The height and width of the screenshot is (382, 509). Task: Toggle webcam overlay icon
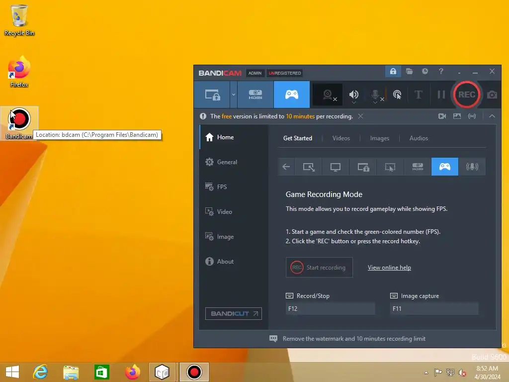point(328,95)
